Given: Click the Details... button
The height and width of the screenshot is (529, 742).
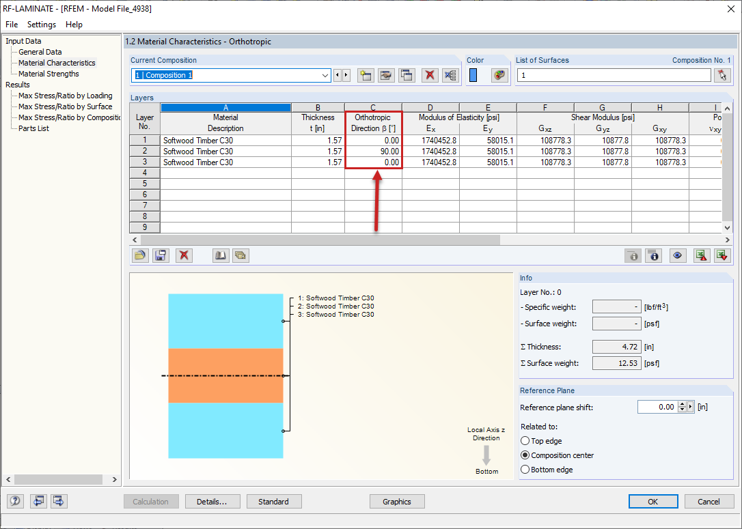Looking at the screenshot, I should [x=212, y=502].
